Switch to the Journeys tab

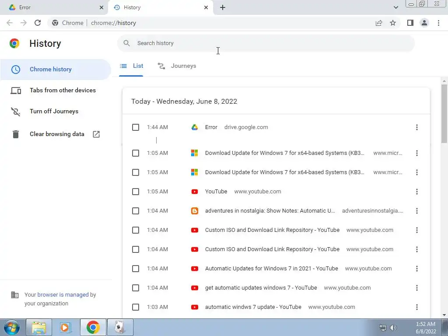[x=177, y=66]
